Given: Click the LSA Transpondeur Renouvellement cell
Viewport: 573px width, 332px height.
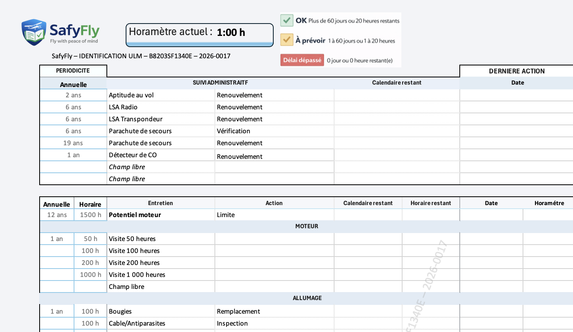Looking at the screenshot, I should pyautogui.click(x=274, y=119).
